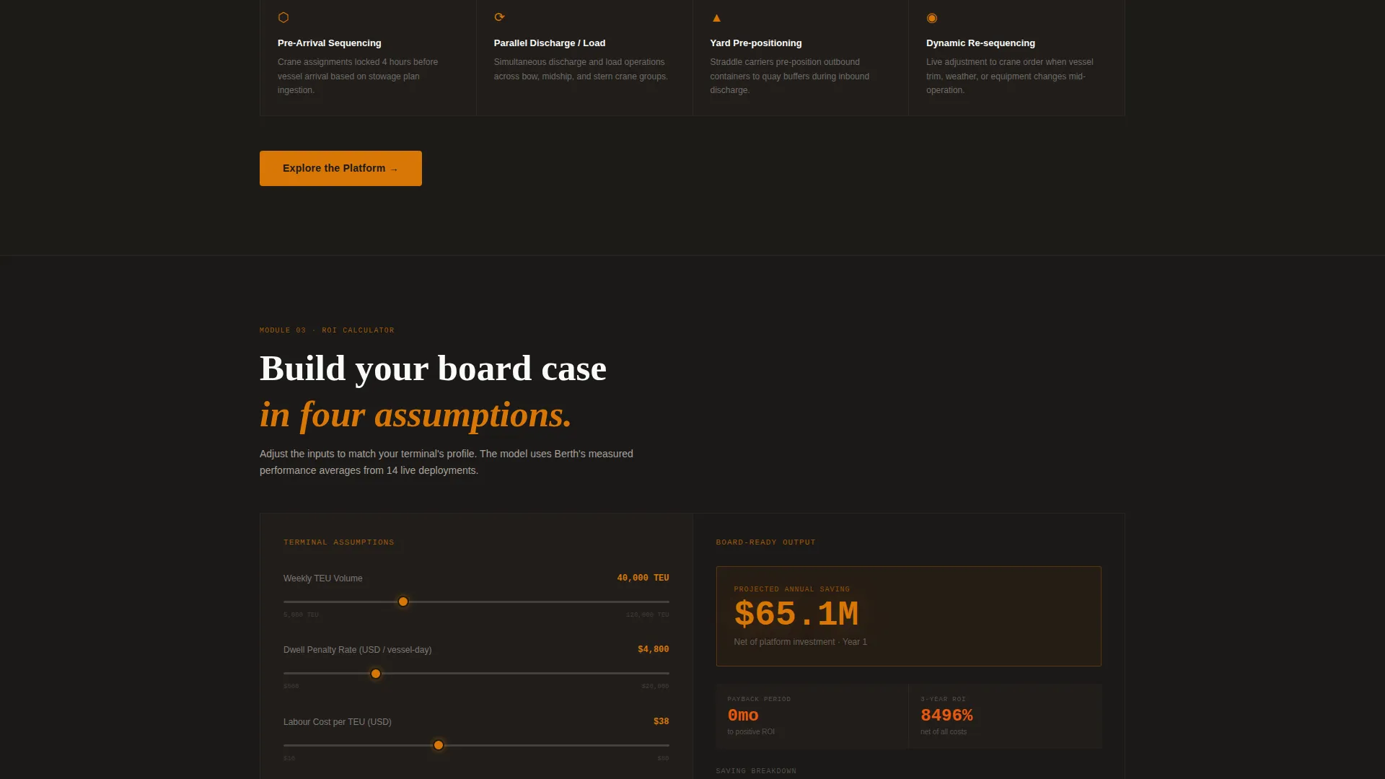Image resolution: width=1385 pixels, height=779 pixels.
Task: Click the Saving Breakdown heading
Action: pos(756,771)
